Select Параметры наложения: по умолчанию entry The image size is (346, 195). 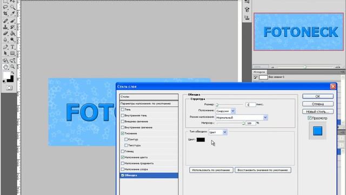click(x=149, y=103)
